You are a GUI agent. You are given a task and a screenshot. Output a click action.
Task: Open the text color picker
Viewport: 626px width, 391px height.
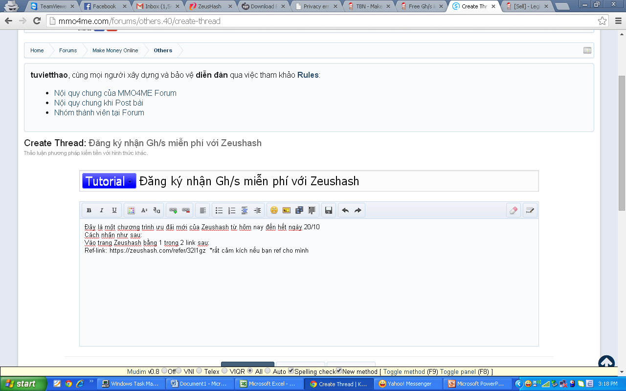131,210
